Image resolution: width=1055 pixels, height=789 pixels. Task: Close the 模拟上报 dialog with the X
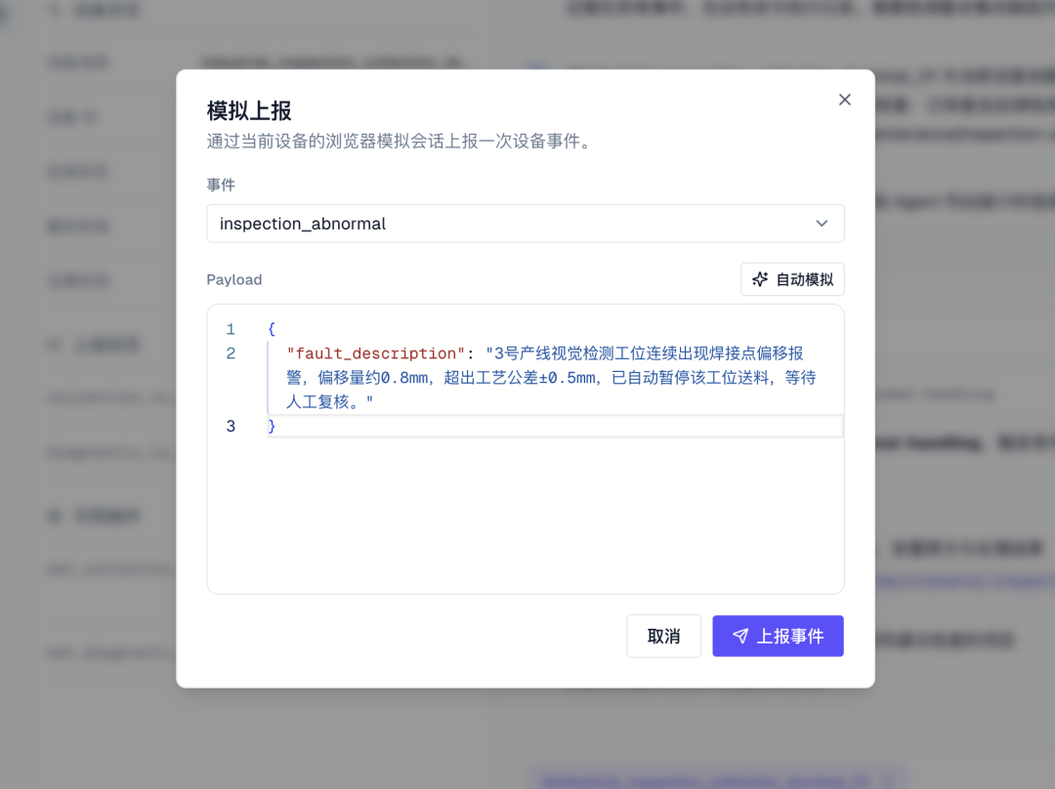point(844,100)
